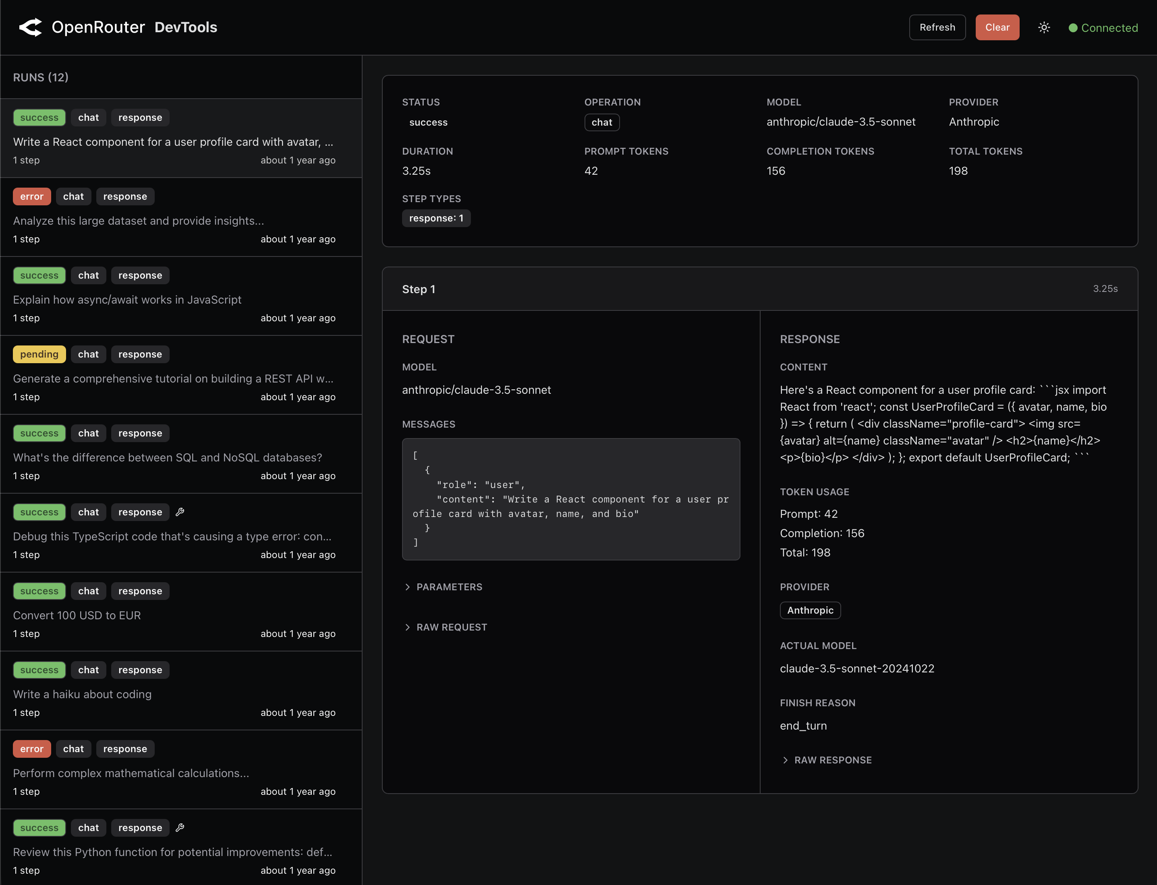Image resolution: width=1157 pixels, height=885 pixels.
Task: Toggle the chat tag on the haiku run
Action: [88, 670]
